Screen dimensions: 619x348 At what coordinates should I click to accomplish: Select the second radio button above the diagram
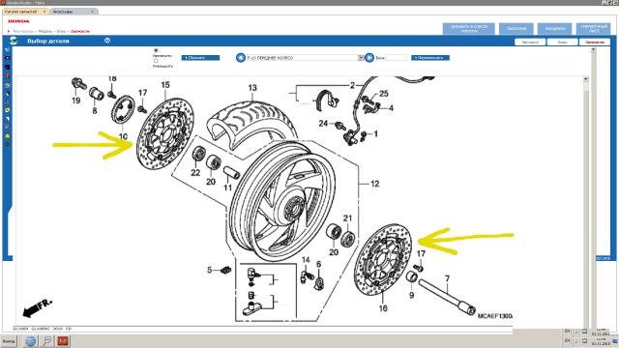click(x=156, y=61)
